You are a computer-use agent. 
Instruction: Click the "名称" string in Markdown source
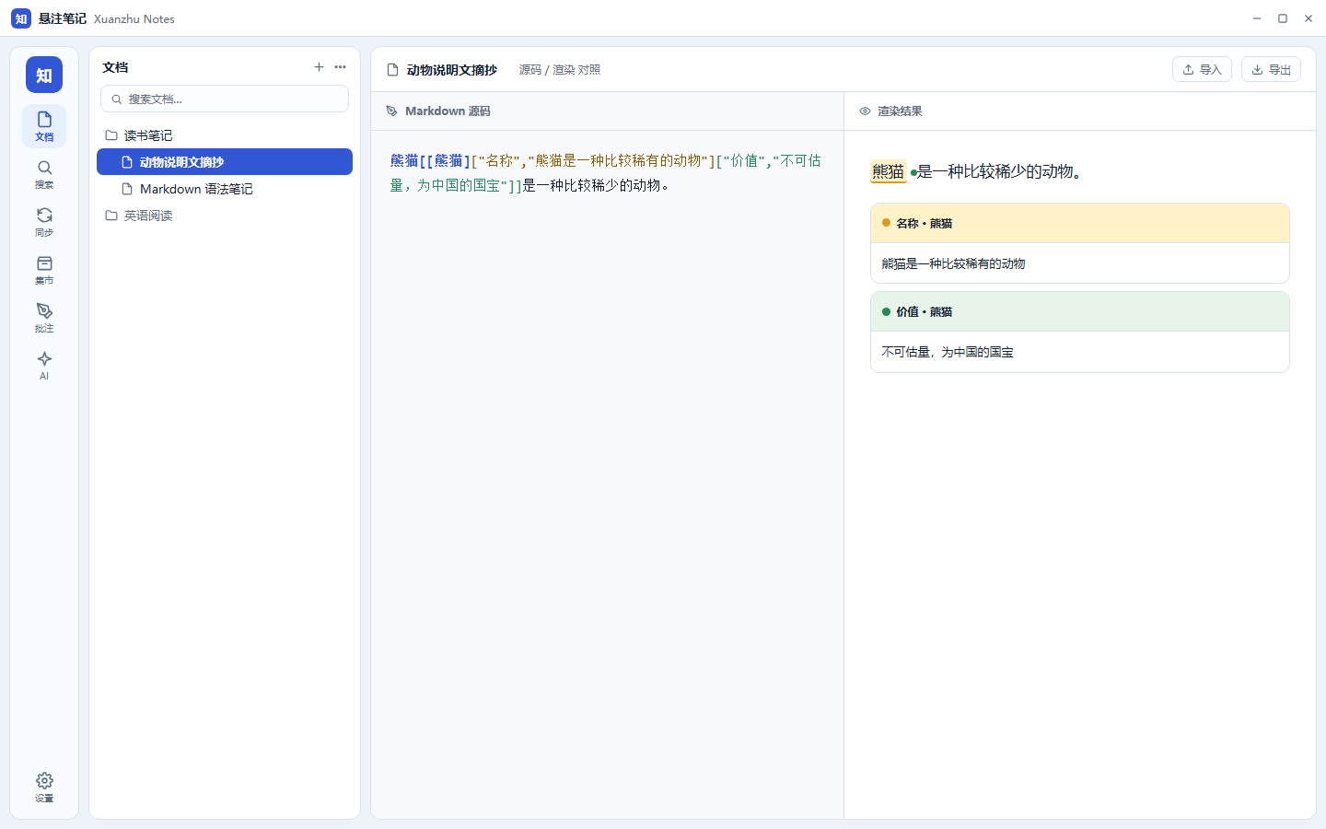[499, 160]
